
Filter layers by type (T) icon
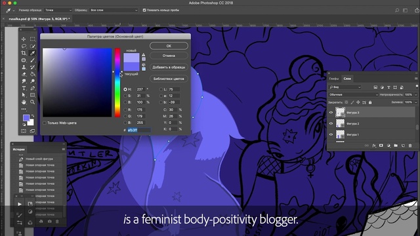(x=388, y=87)
